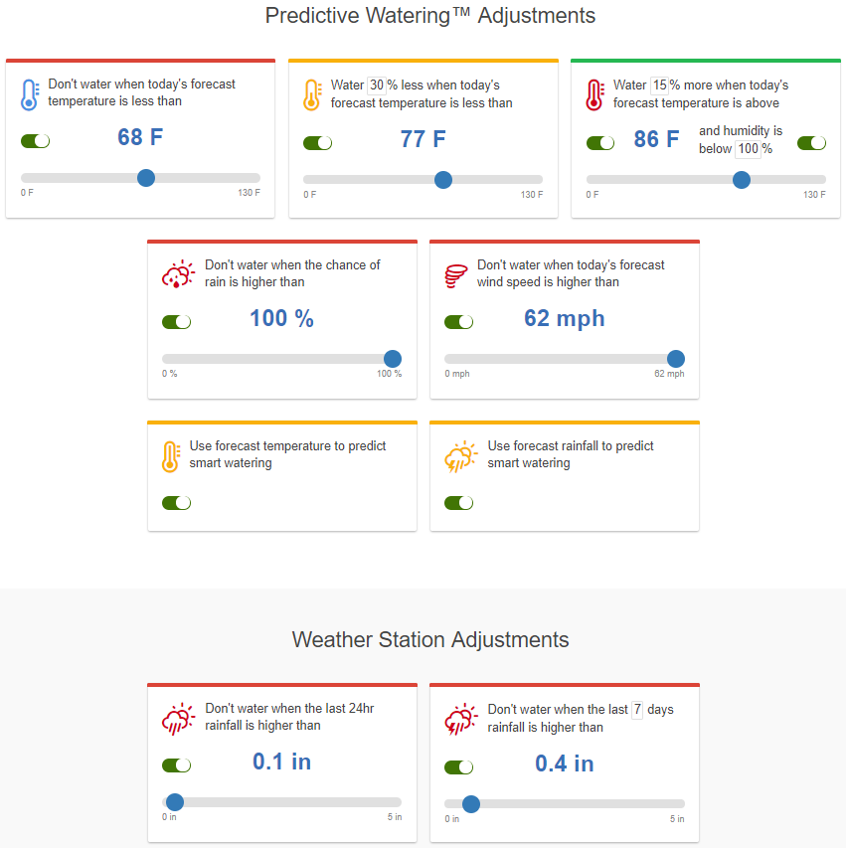The height and width of the screenshot is (848, 846).
Task: Click the red wind tornado icon
Action: coord(456,275)
